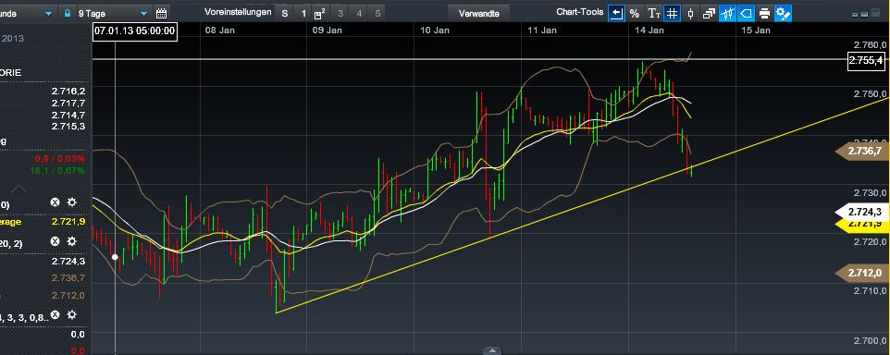Click the 2.700,0 price axis label
Viewport: 890px width, 355px height.
coord(871,341)
